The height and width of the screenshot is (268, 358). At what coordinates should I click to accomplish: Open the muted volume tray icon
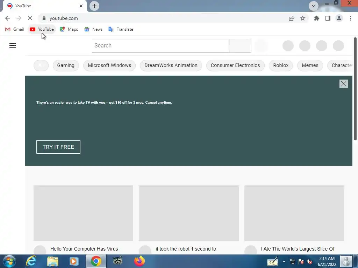coord(309,261)
